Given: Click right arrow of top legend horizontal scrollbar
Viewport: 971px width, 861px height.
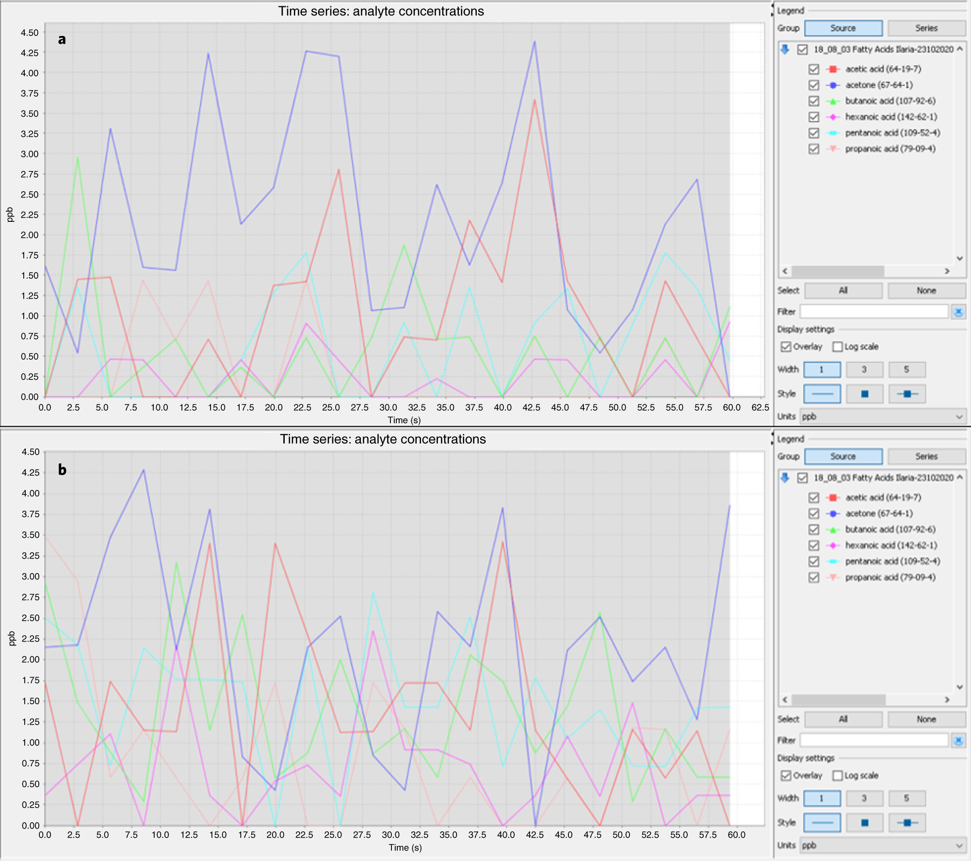Looking at the screenshot, I should (x=947, y=271).
